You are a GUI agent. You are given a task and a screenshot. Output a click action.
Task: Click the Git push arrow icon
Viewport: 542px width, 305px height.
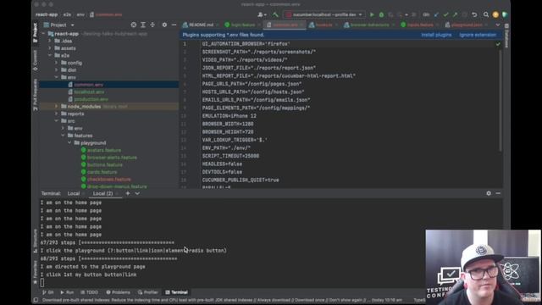(456, 15)
